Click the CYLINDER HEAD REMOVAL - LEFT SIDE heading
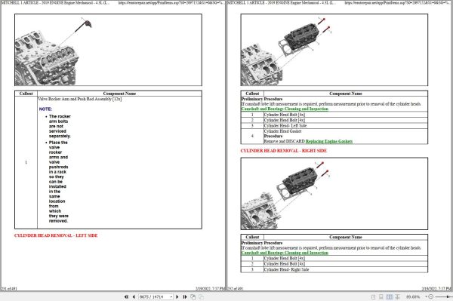453x301 pixels. click(x=56, y=235)
